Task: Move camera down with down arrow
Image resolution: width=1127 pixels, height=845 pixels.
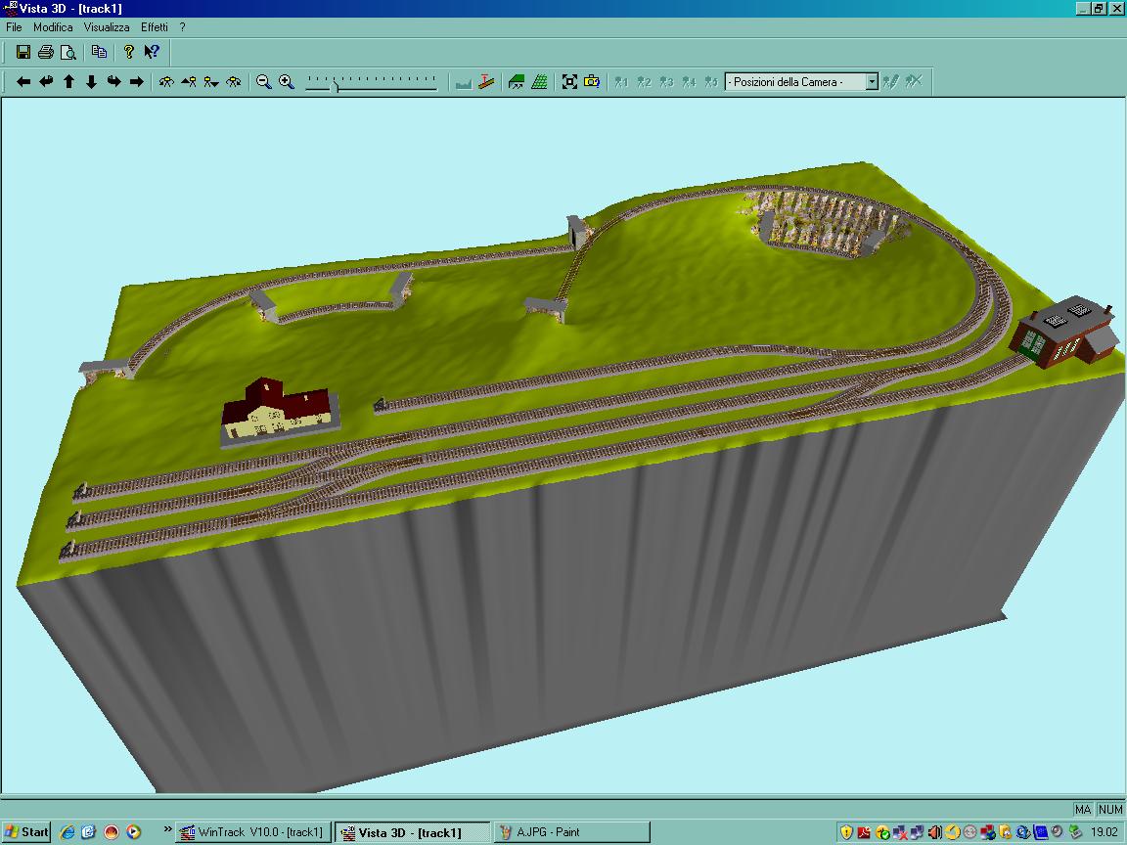Action: (91, 82)
